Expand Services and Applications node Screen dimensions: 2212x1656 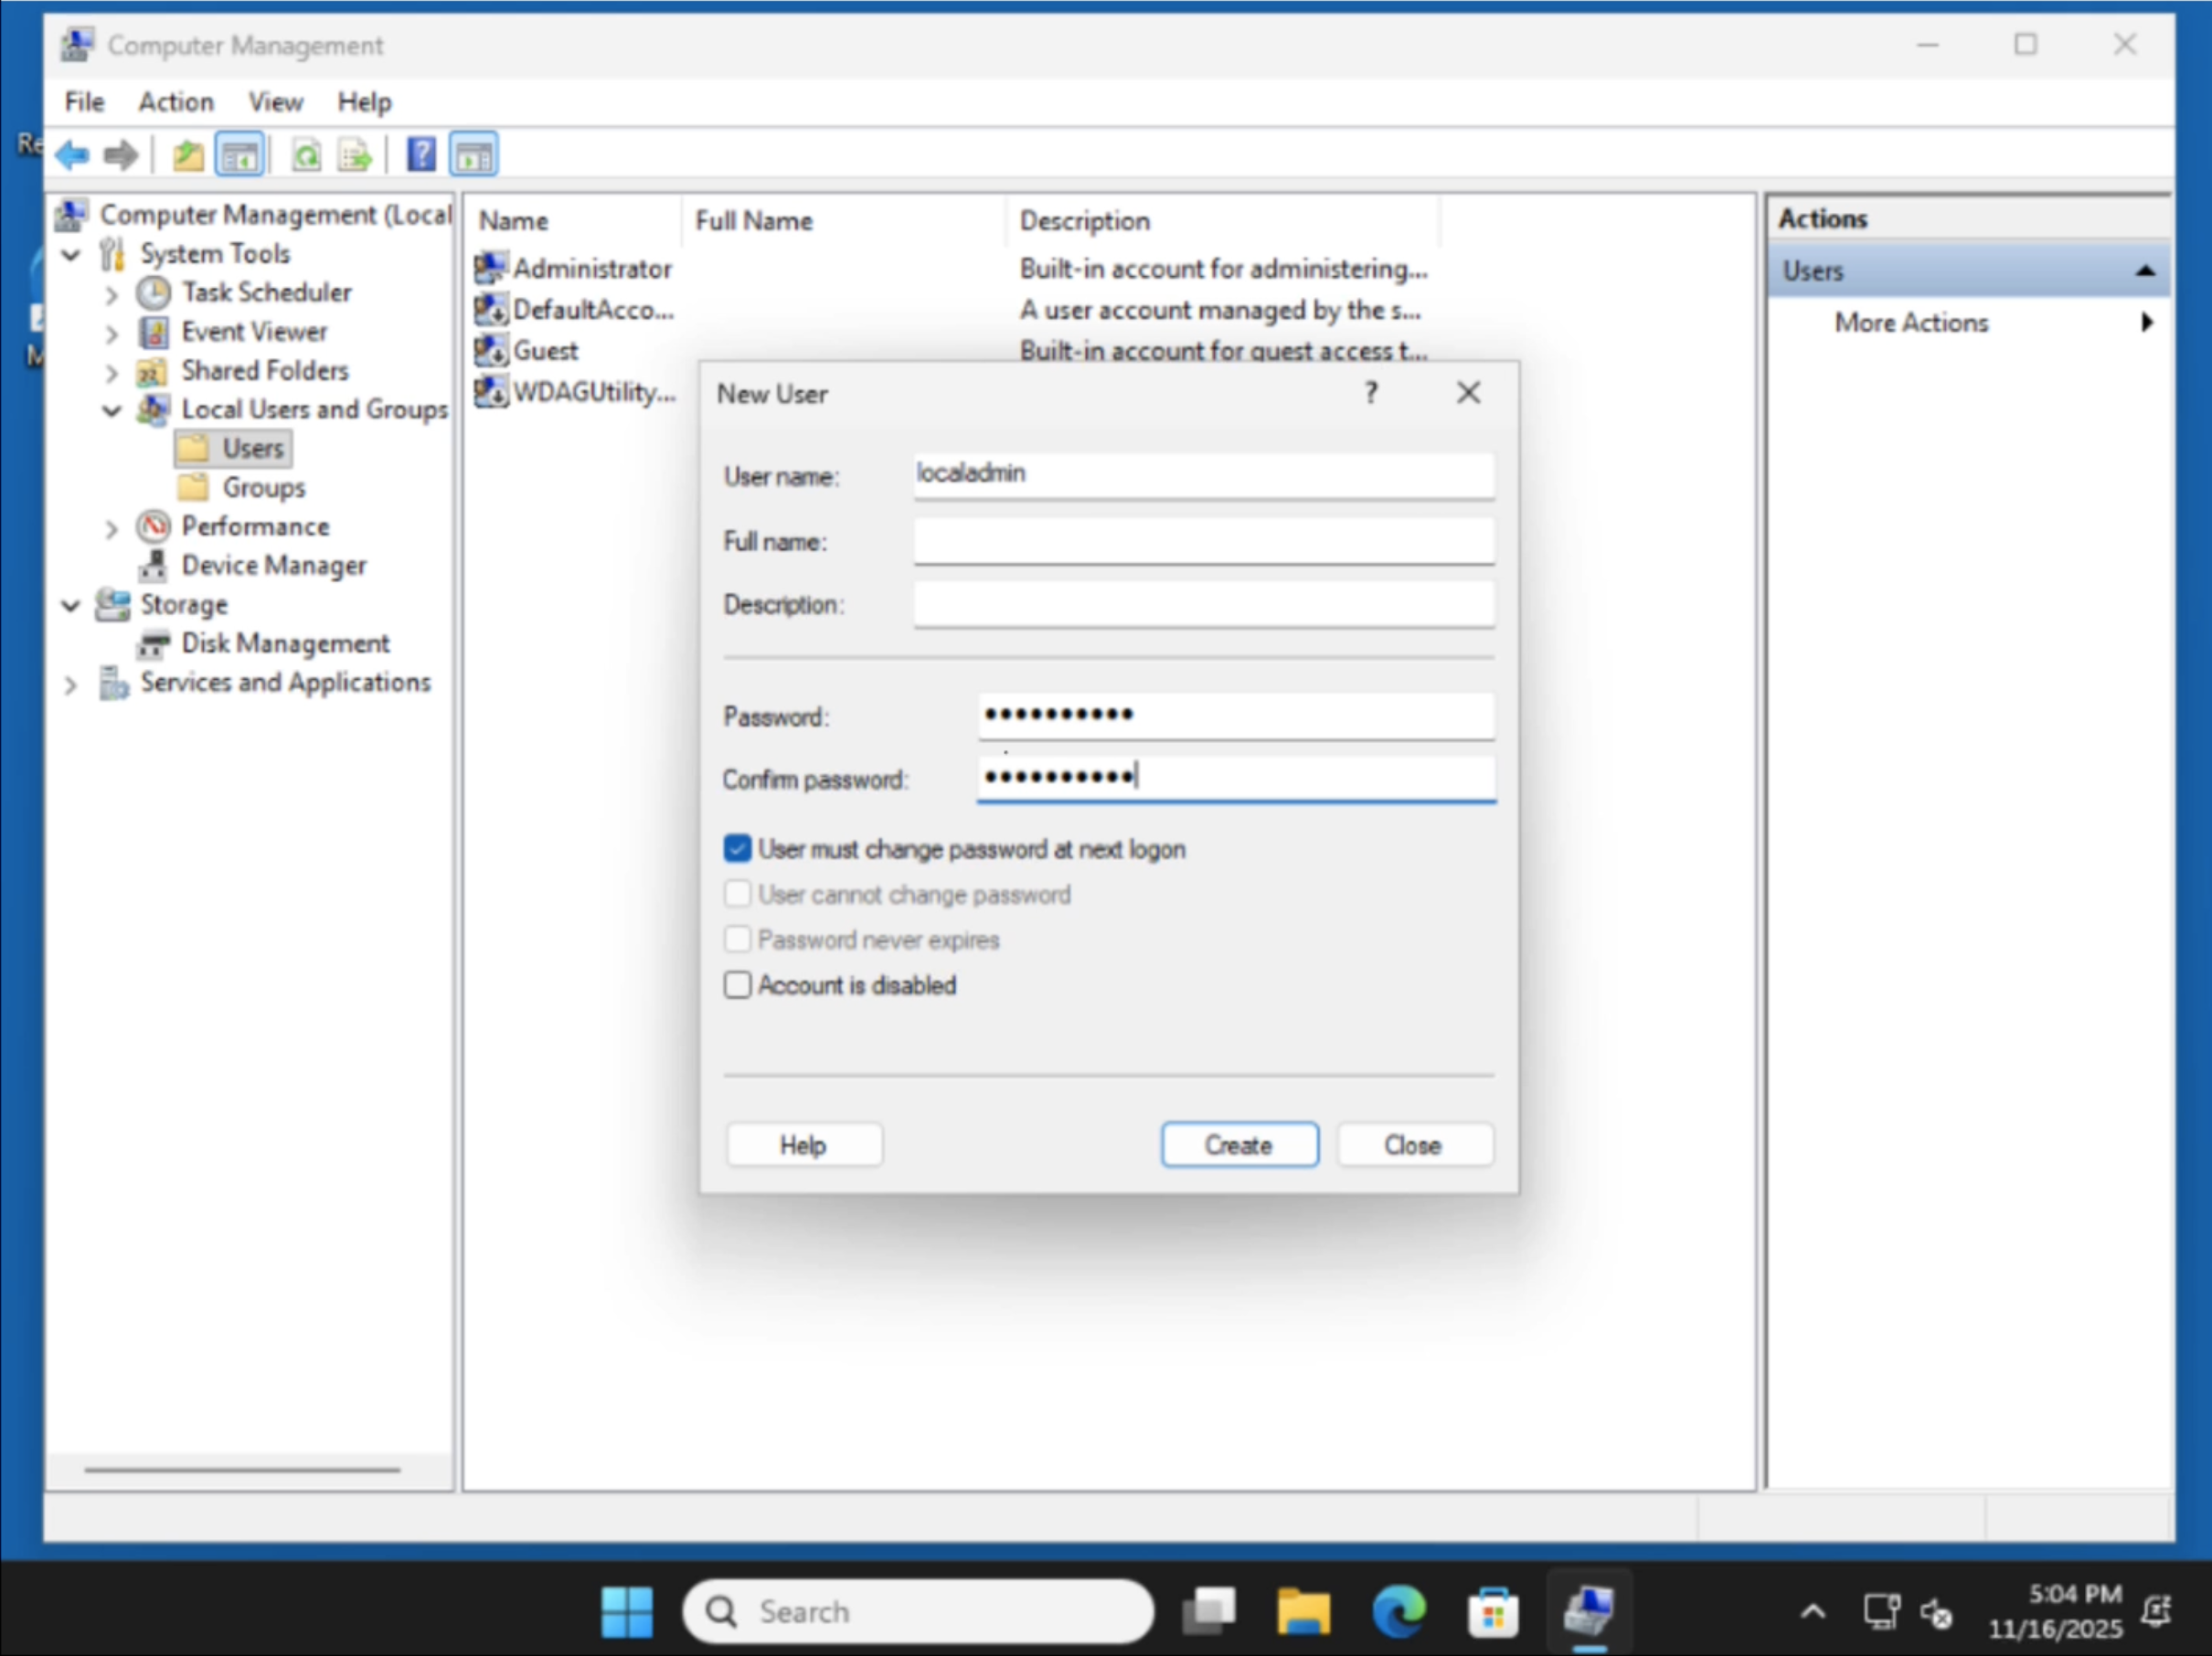tap(70, 685)
